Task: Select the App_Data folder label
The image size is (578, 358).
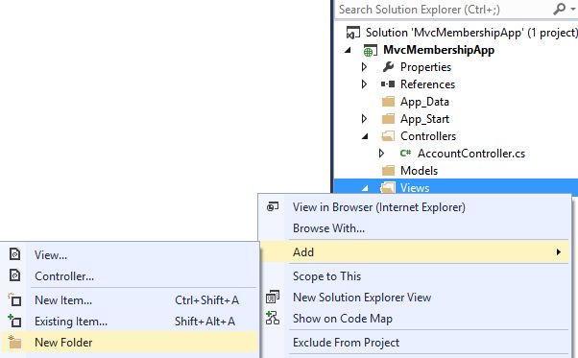Action: click(x=424, y=102)
